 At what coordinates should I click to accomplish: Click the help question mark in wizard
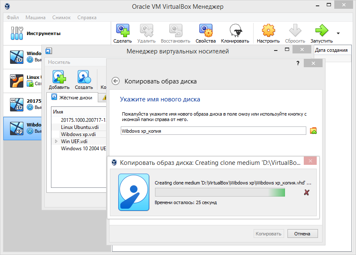tap(298, 63)
